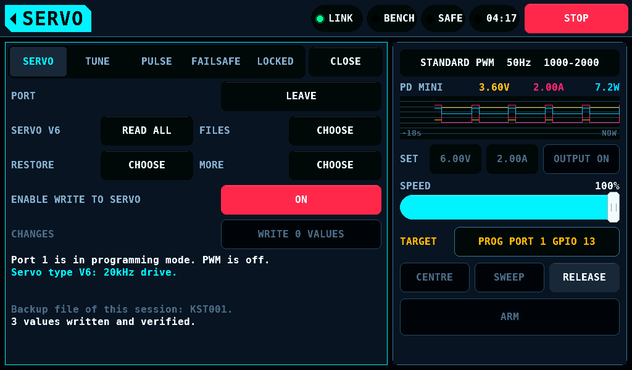Open the PULSE tab
The height and width of the screenshot is (370, 632).
coord(156,62)
